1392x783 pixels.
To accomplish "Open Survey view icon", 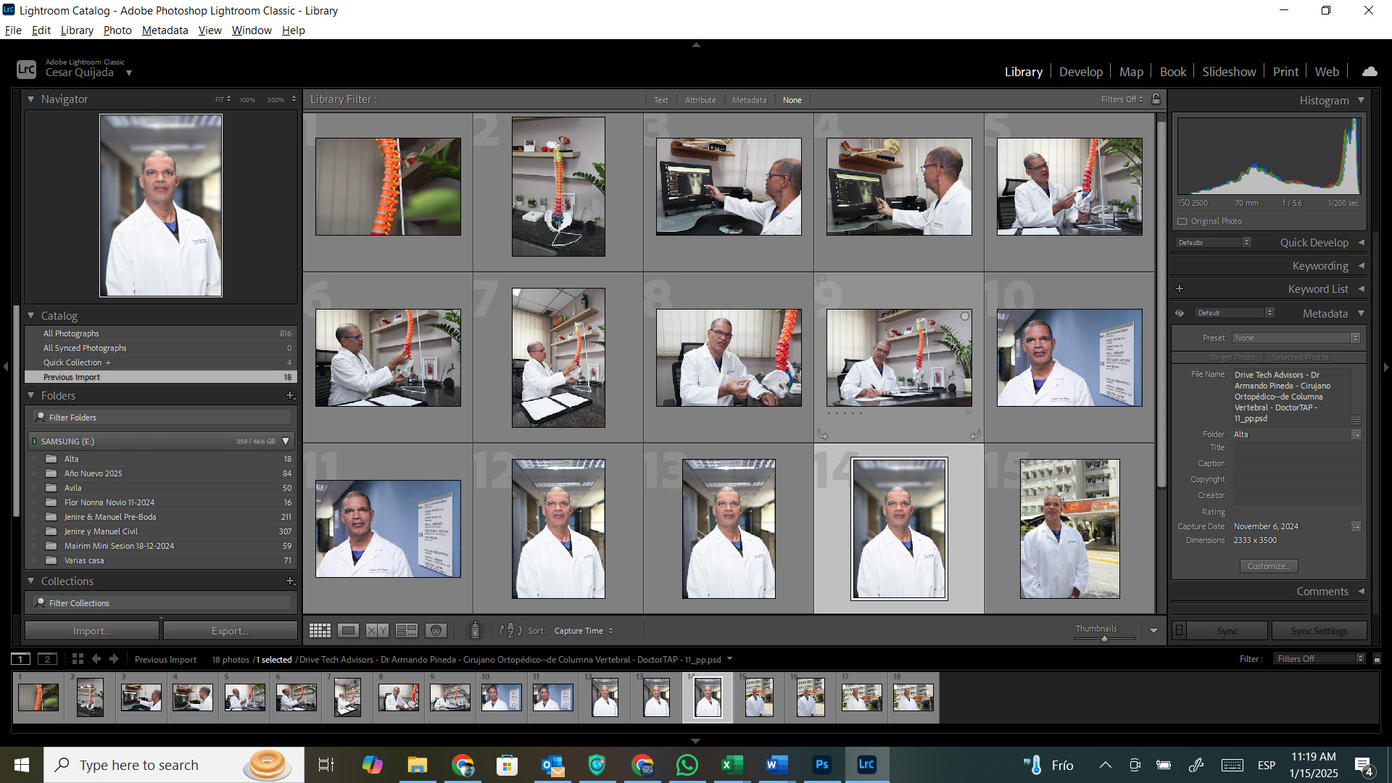I will point(406,631).
